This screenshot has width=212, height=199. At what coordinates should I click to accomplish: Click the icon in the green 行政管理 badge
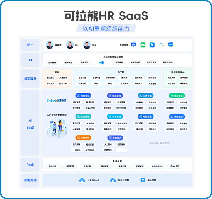172,96
